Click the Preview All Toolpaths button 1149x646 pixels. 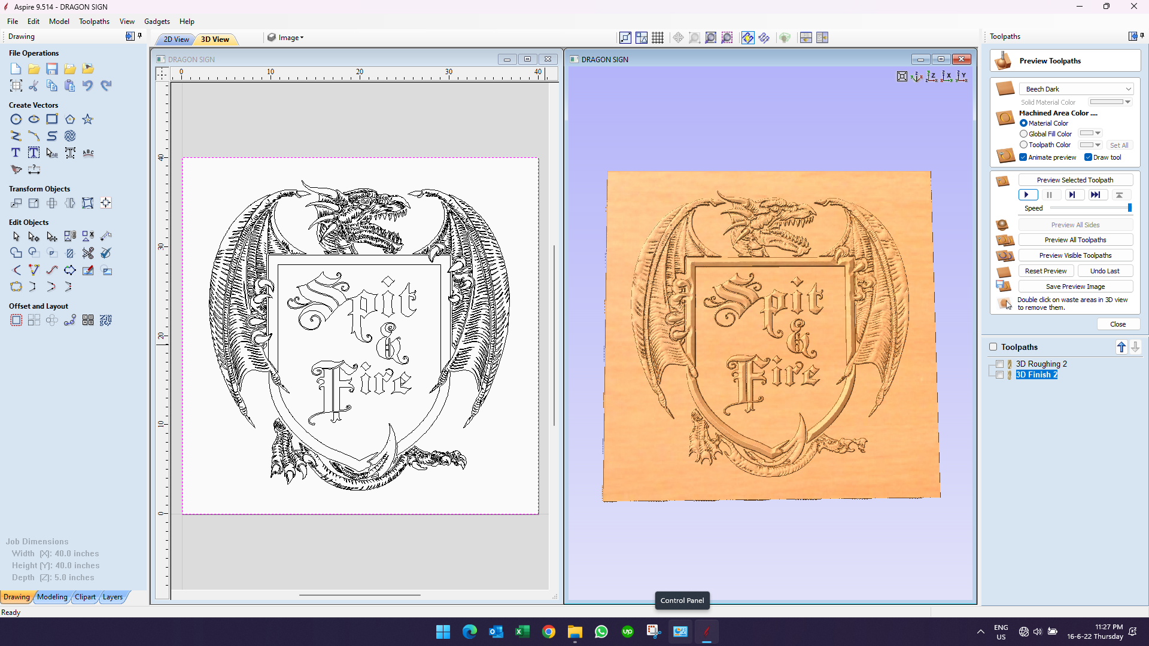coord(1075,240)
